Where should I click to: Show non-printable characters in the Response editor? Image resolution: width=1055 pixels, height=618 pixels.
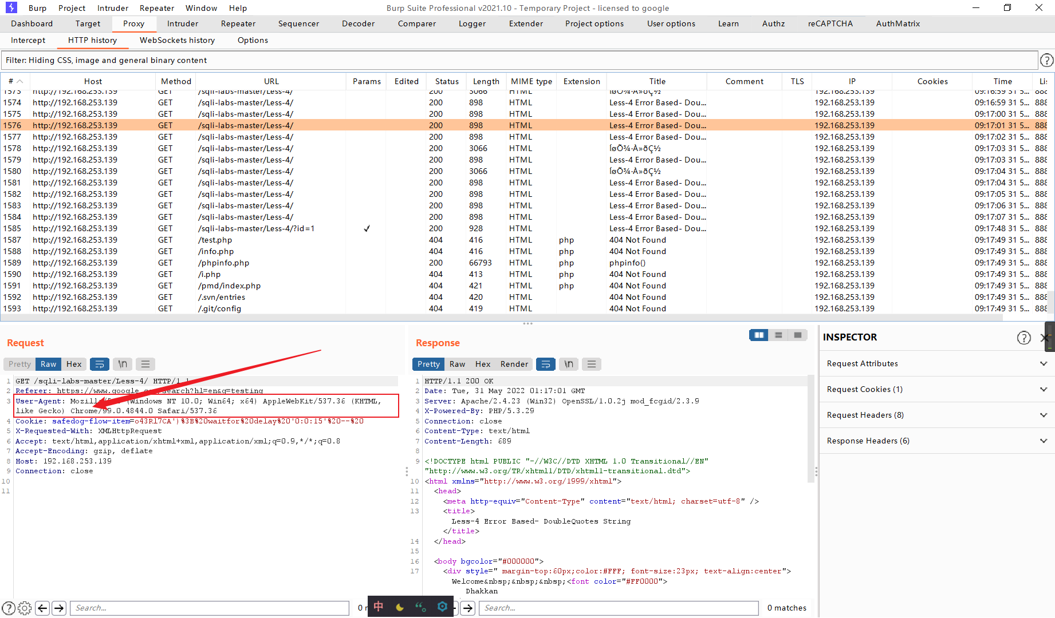(x=569, y=364)
